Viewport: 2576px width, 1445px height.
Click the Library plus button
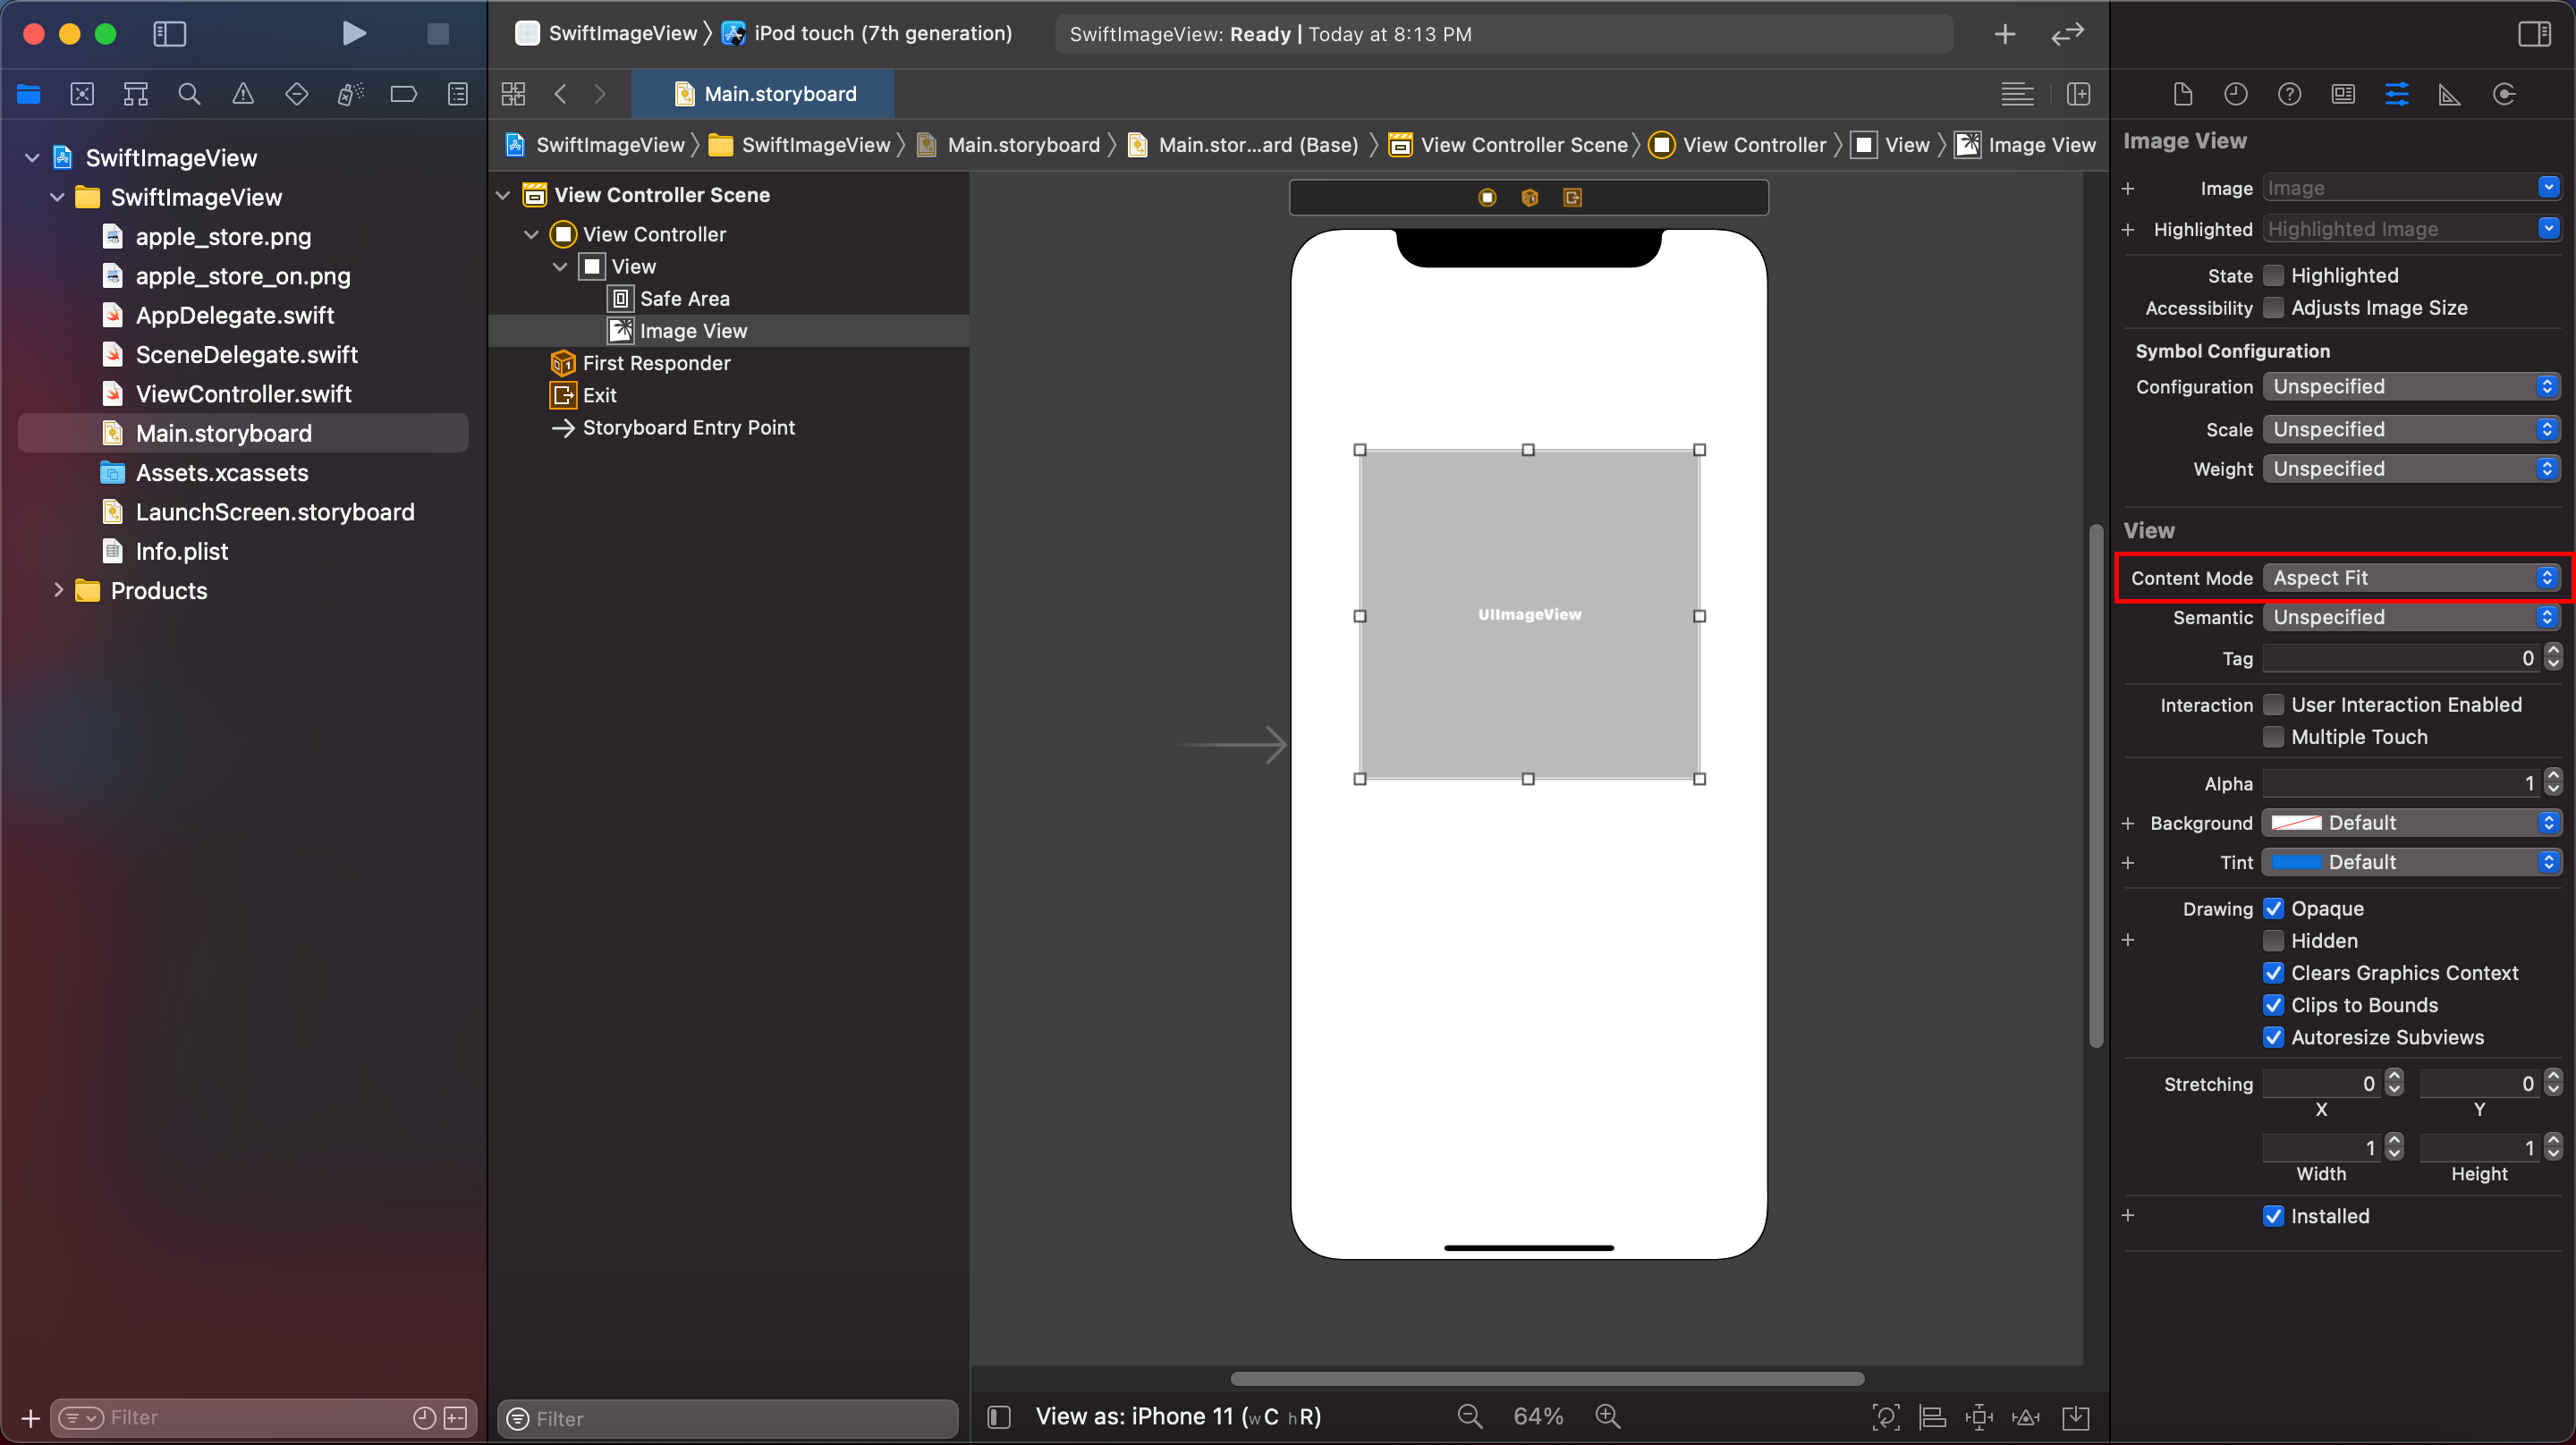[2005, 34]
